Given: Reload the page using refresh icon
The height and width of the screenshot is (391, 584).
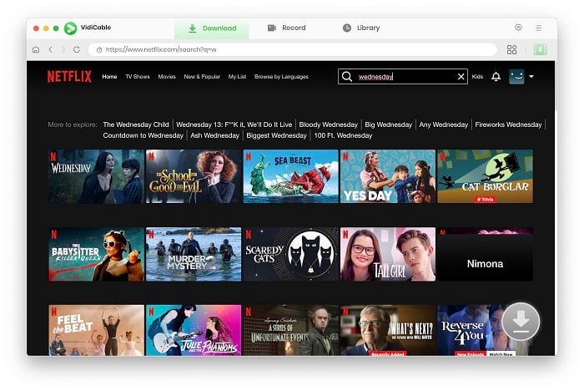Looking at the screenshot, I should click(x=77, y=49).
